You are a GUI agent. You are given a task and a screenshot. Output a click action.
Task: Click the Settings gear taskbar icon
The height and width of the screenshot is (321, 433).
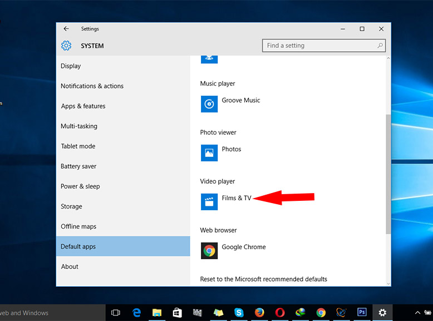click(382, 313)
